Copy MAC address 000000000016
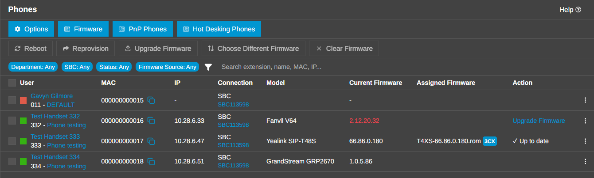Screen dimensions: 594x178 coord(151,121)
